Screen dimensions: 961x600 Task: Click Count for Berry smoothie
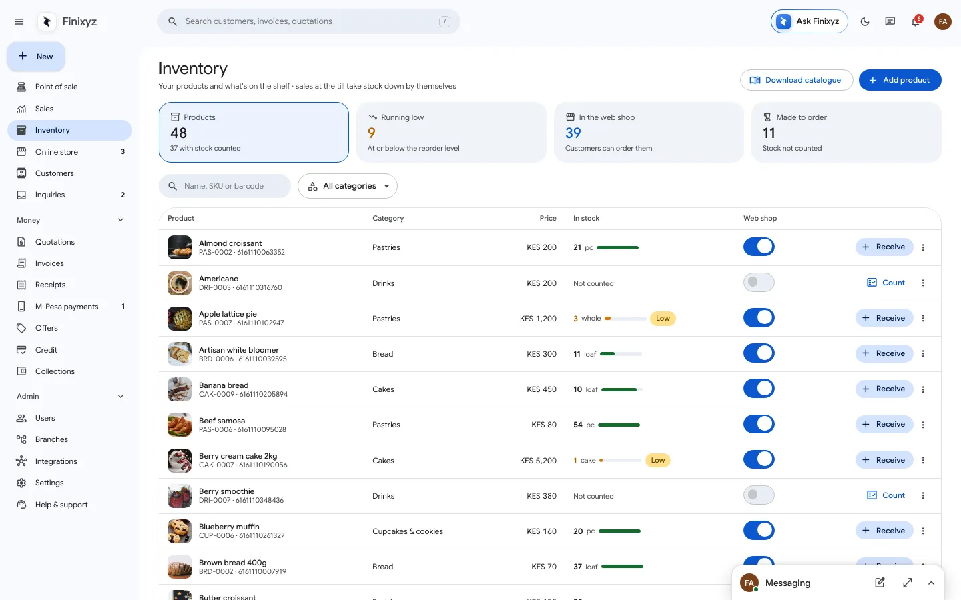coord(886,495)
